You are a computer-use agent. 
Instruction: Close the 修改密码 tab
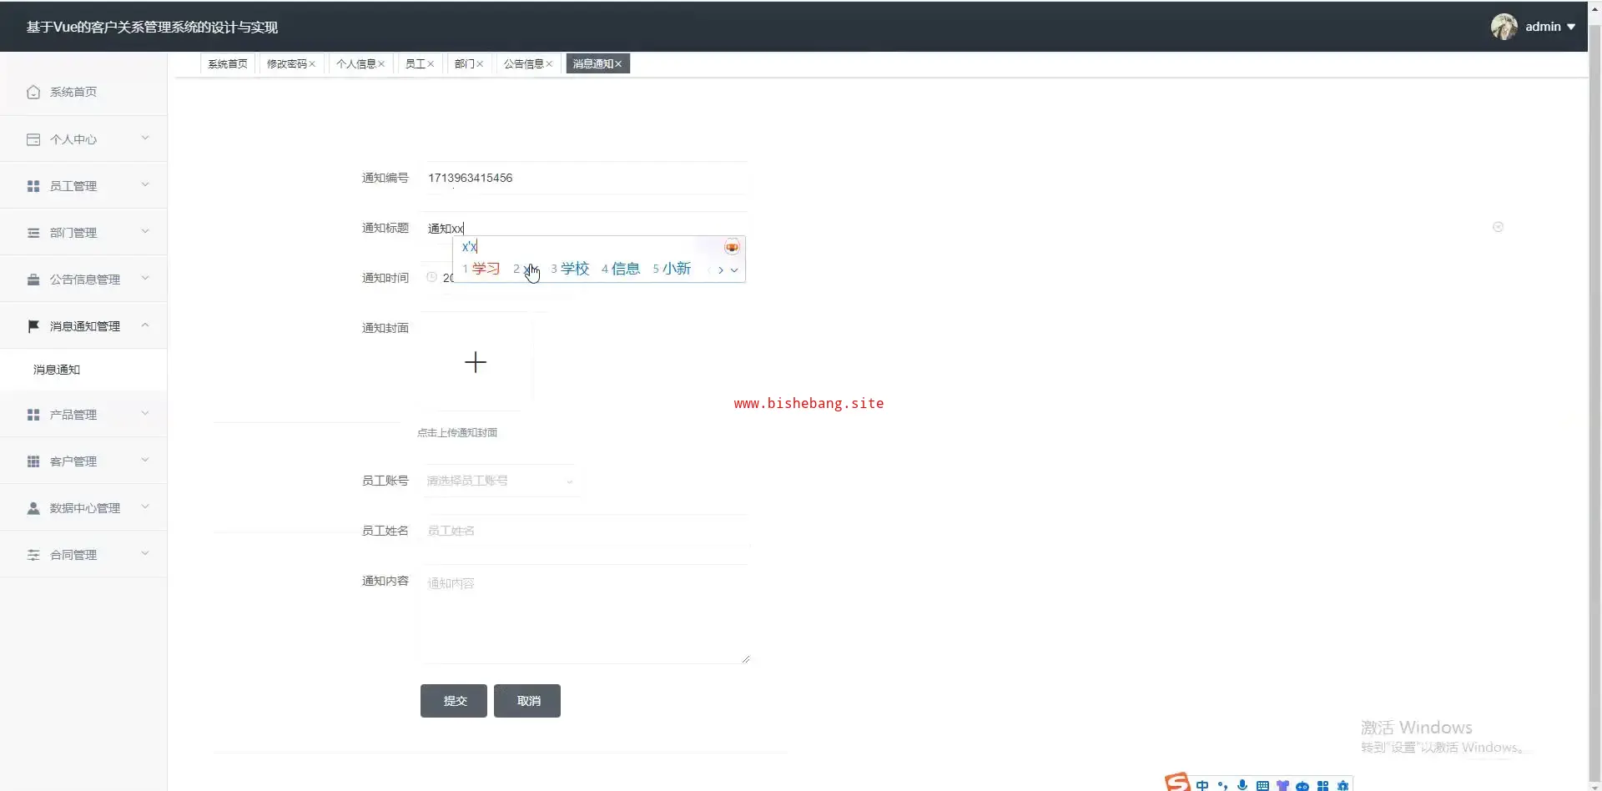(312, 64)
